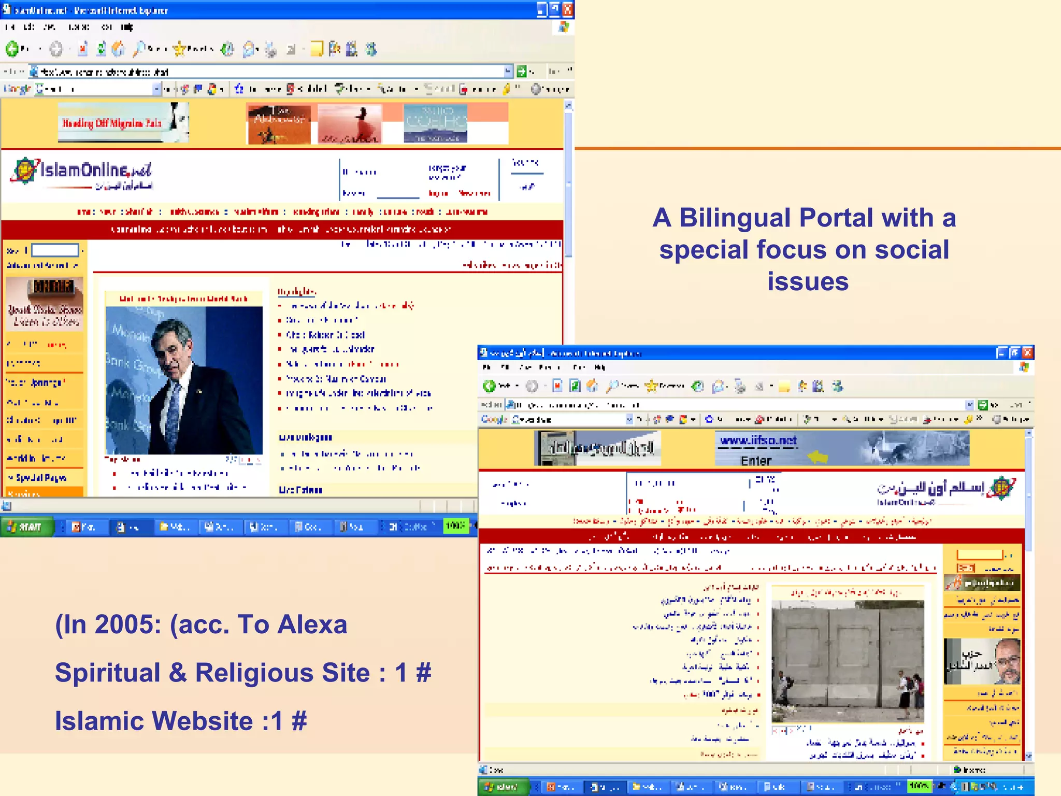Click Stop icon in Arabic IslamOnline window
This screenshot has height=796, width=1061.
(557, 386)
